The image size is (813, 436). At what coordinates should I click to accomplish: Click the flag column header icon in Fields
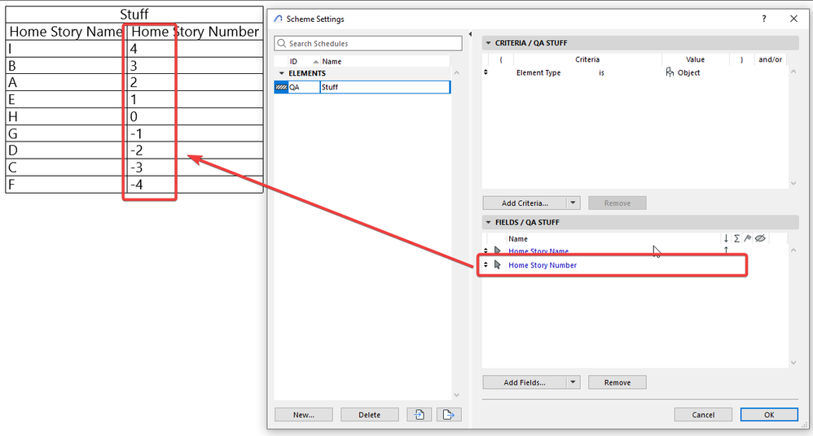click(x=747, y=238)
